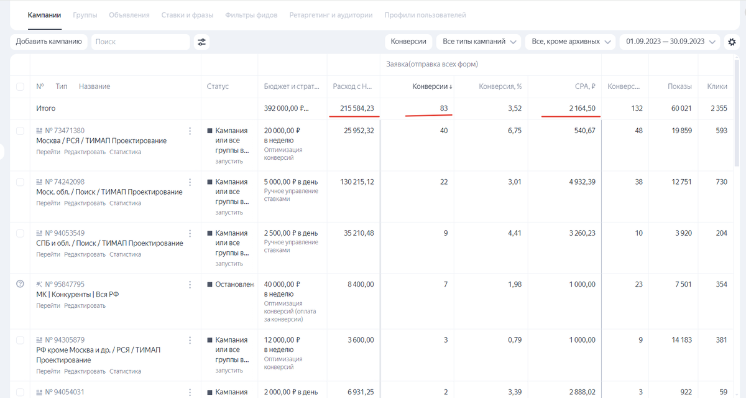Screen dimensions: 746x398
Task: Open the Все типы кампаний dropdown
Action: point(479,42)
